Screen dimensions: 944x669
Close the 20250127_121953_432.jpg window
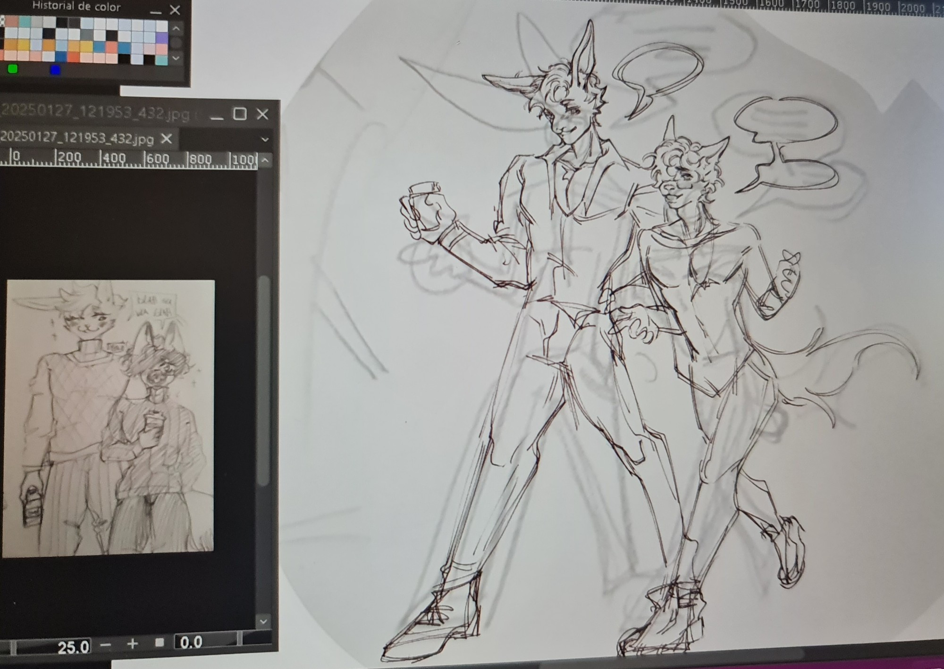(262, 114)
